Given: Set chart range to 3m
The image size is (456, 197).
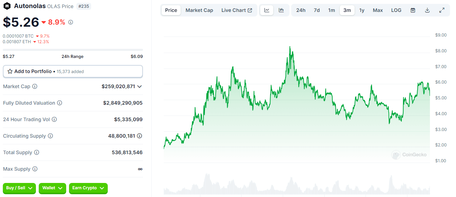Looking at the screenshot, I should [x=347, y=10].
